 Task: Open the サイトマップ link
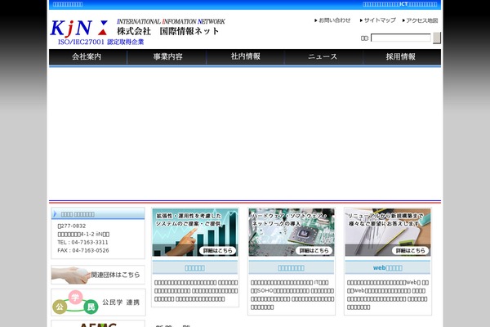point(378,20)
